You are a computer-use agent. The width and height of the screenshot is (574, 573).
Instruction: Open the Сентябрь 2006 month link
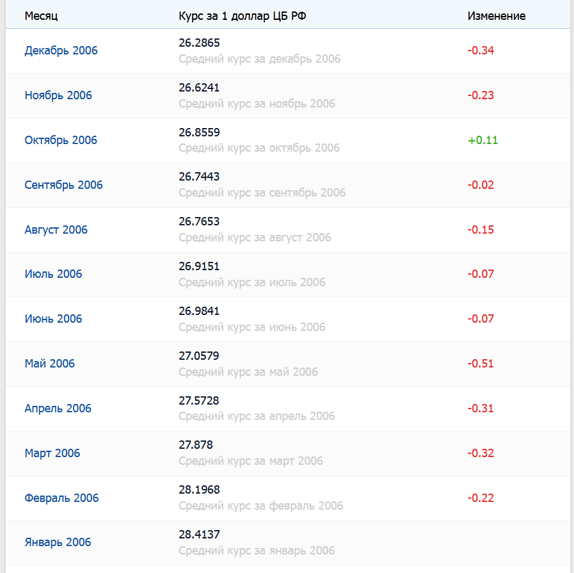click(x=64, y=185)
